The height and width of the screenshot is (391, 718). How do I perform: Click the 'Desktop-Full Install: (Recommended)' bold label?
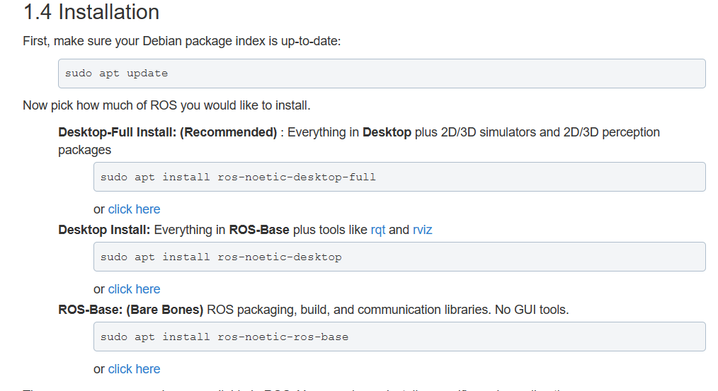tap(167, 132)
